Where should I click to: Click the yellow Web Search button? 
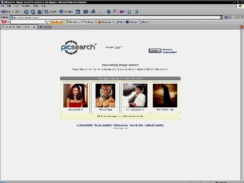pos(57,22)
